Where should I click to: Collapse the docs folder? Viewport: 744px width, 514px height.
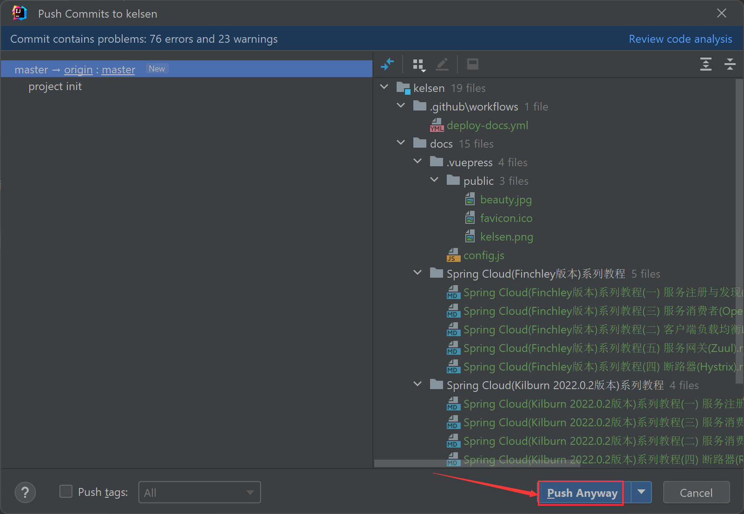[401, 143]
